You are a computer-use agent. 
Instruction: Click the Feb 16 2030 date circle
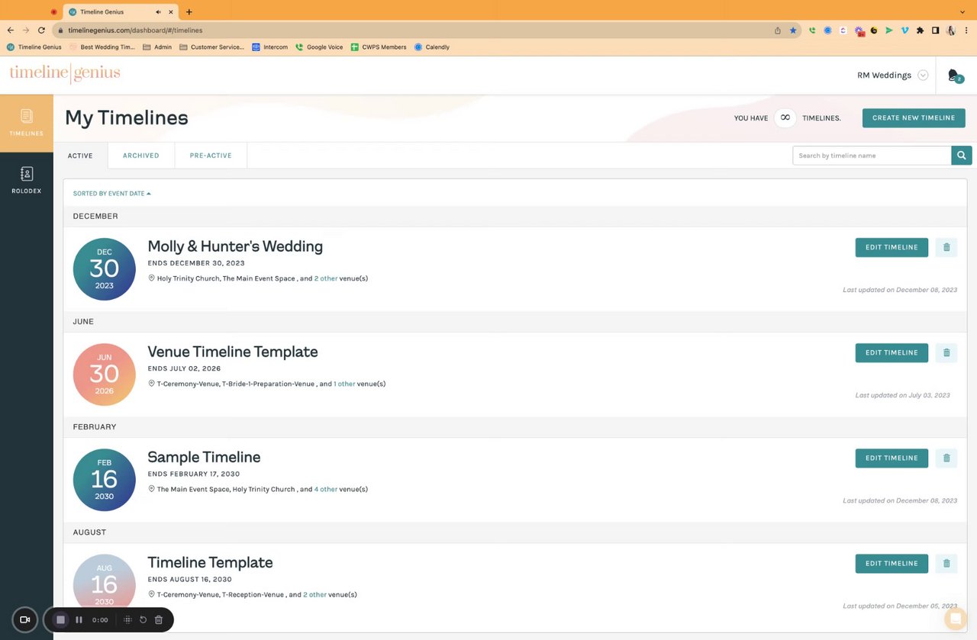click(105, 479)
